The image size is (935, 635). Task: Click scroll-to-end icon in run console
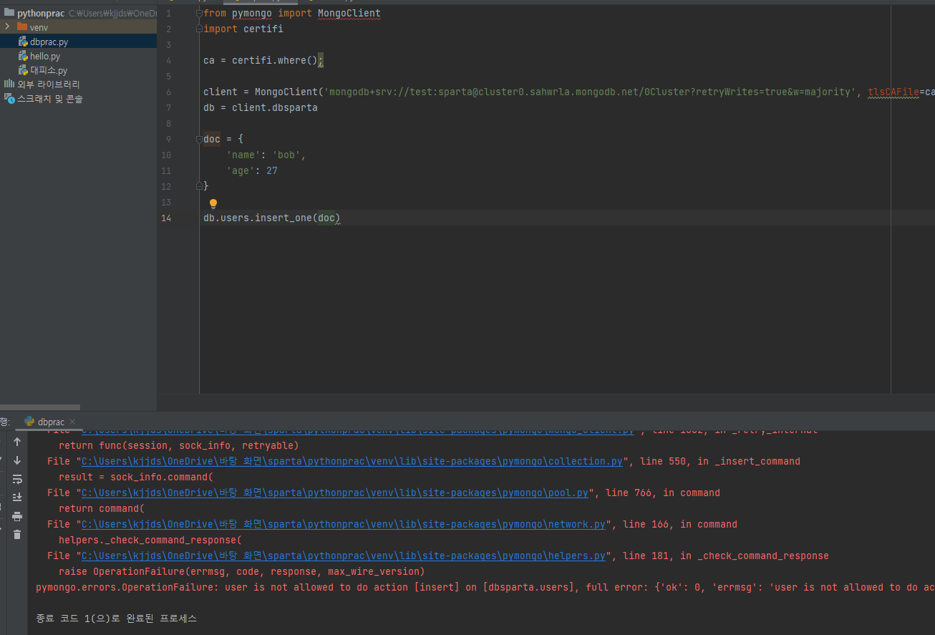pos(17,498)
